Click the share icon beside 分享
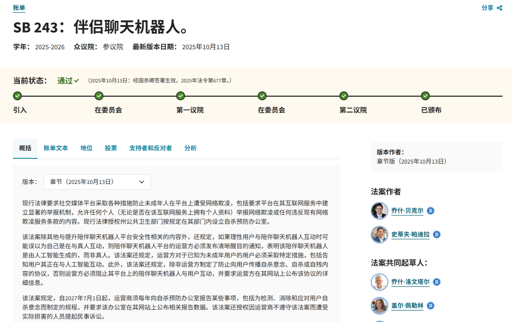 [500, 8]
